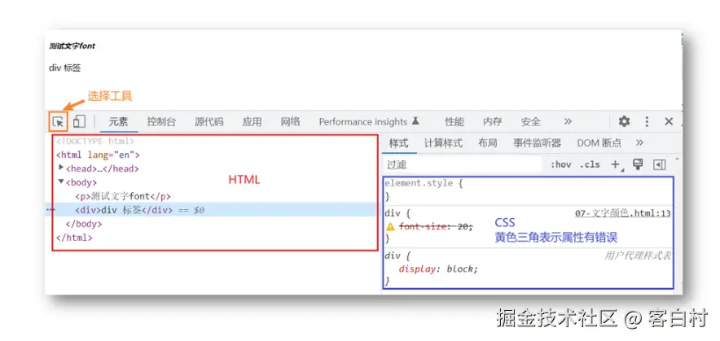Close the DevTools panel
The image size is (720, 341).
coord(669,121)
